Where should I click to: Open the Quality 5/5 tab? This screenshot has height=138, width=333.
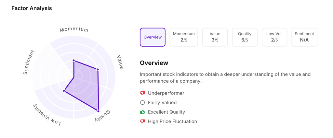click(x=245, y=37)
